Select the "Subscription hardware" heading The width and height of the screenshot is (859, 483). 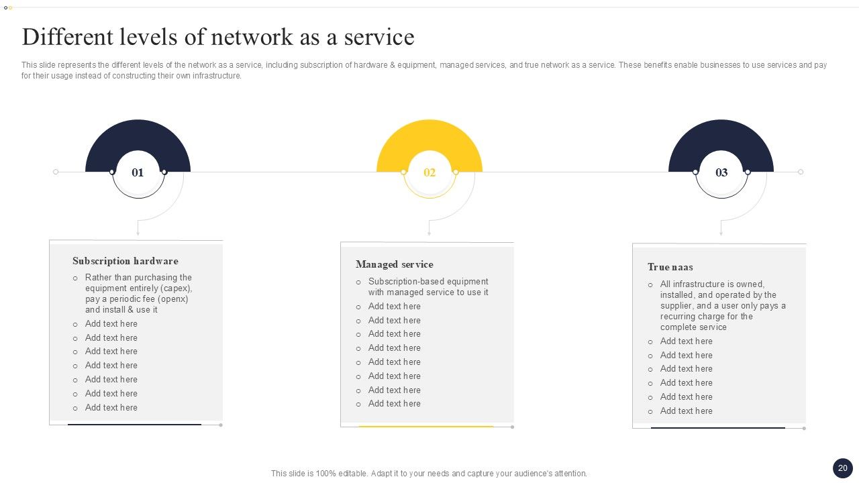[x=125, y=261]
